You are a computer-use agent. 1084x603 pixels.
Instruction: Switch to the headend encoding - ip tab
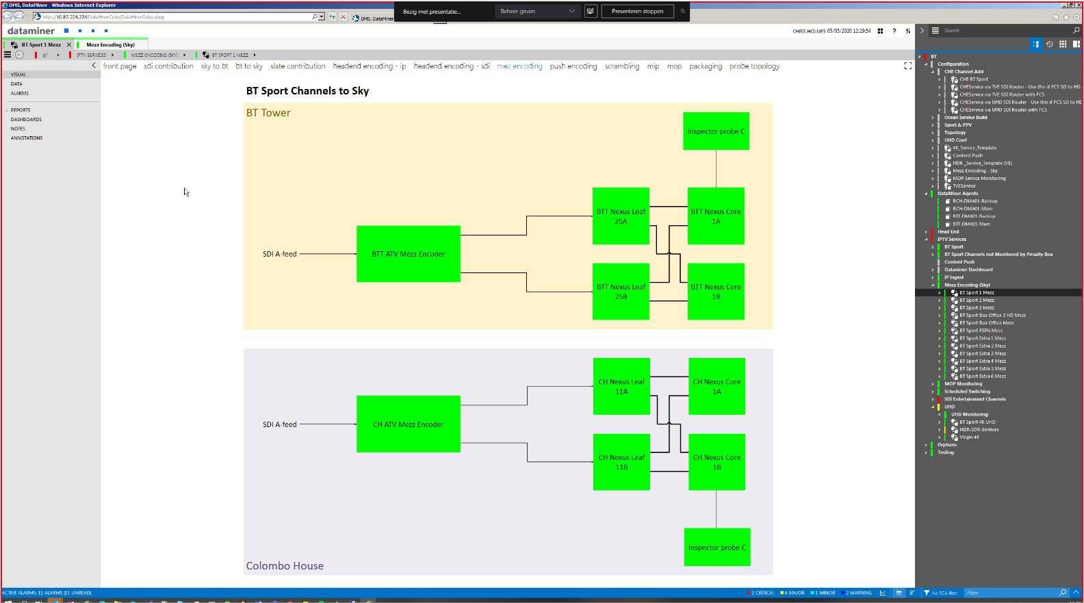click(370, 66)
